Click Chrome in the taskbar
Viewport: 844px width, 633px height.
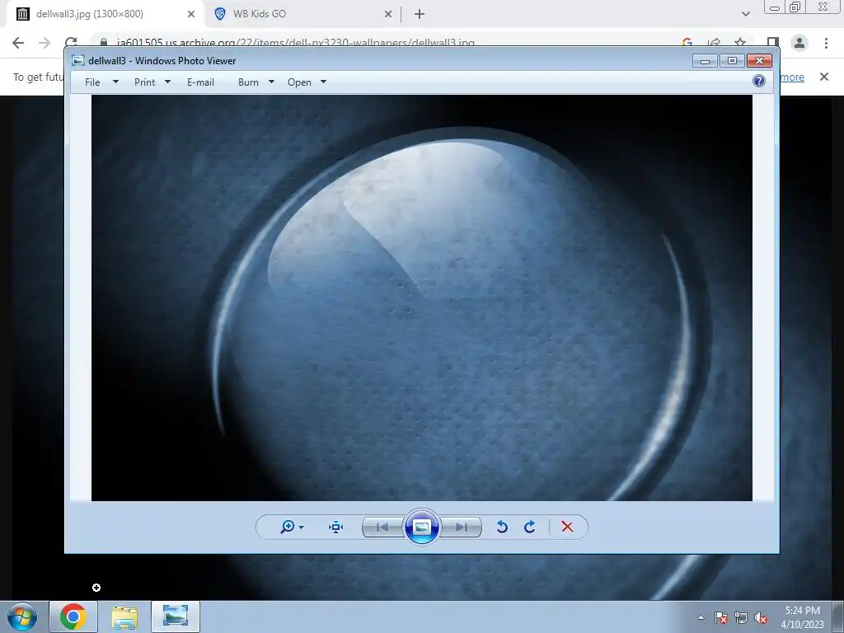click(73, 617)
